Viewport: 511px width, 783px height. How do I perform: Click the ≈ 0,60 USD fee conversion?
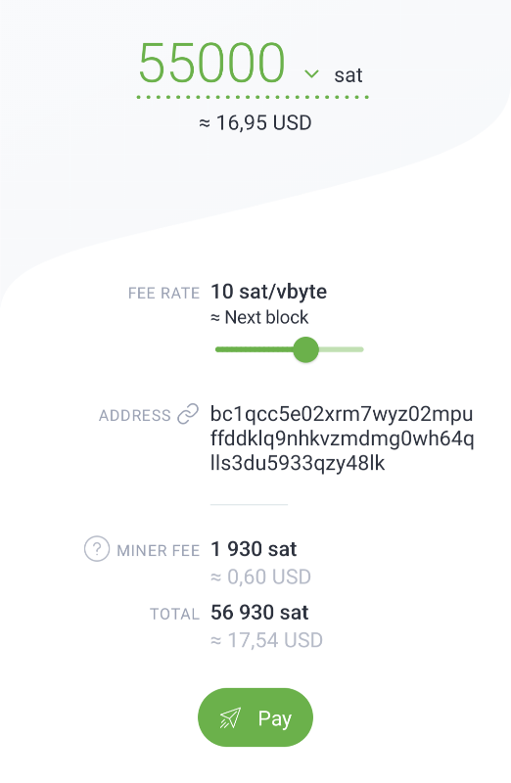pos(260,577)
